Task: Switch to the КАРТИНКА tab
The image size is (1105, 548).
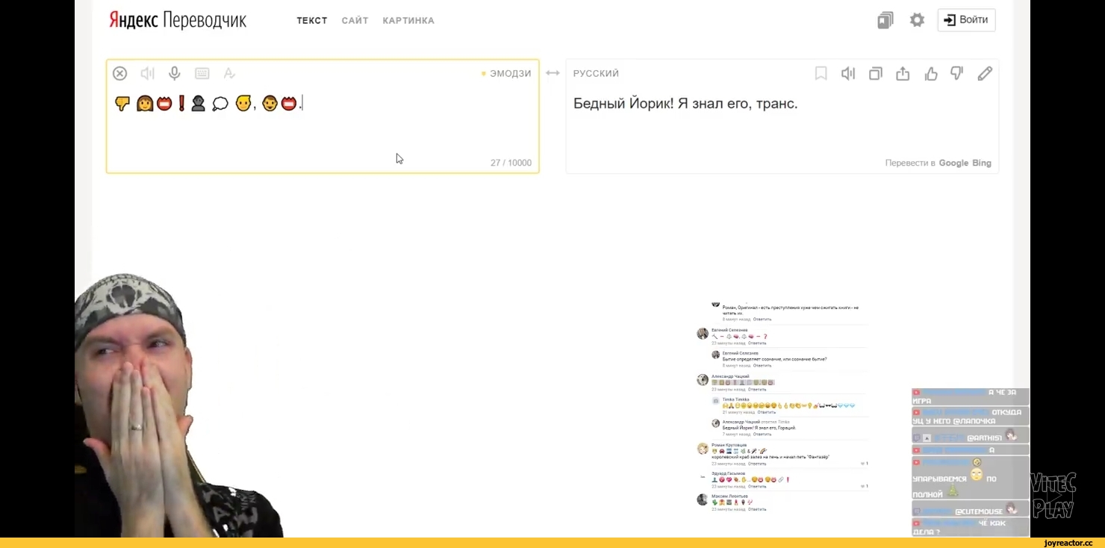Action: 408,21
